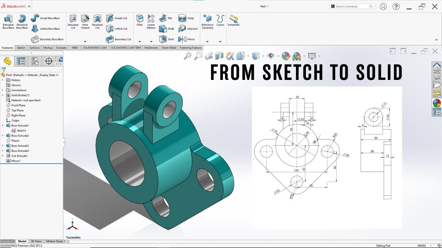Select the Shell tool
Screen dimensions: 442x248
coord(166,39)
